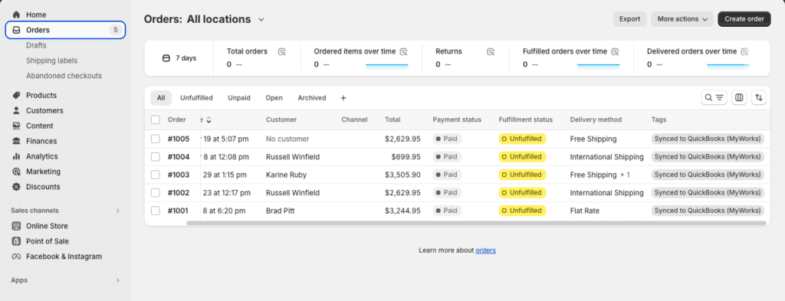Click the edit columns icon button
The width and height of the screenshot is (785, 301).
coord(739,97)
